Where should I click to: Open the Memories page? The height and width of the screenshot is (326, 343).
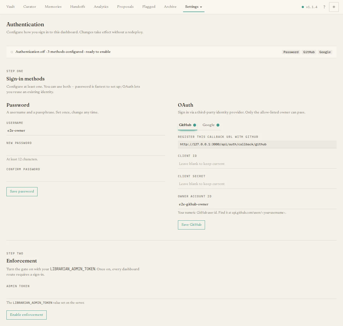(53, 7)
